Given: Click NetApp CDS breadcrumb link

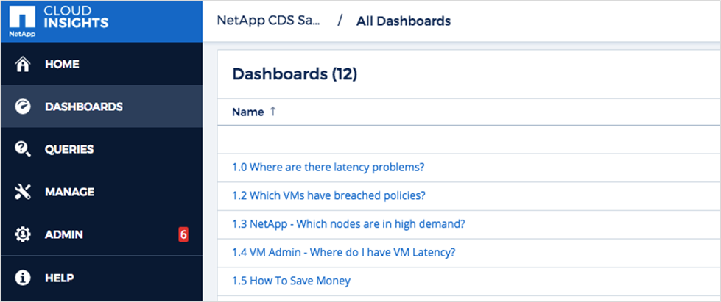Looking at the screenshot, I should click(x=269, y=21).
